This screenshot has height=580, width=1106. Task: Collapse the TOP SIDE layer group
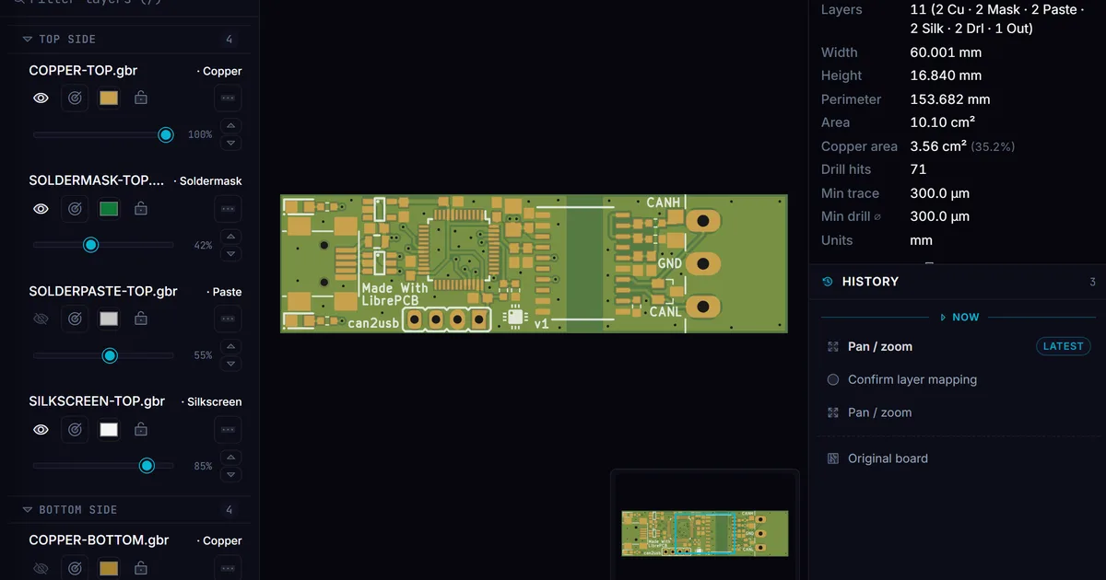coord(28,40)
